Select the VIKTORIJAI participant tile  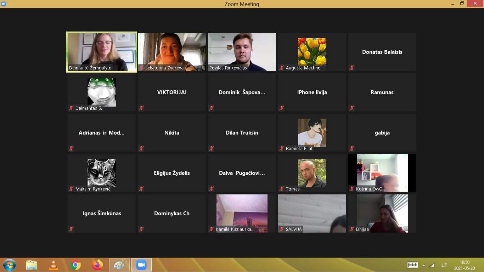click(172, 92)
